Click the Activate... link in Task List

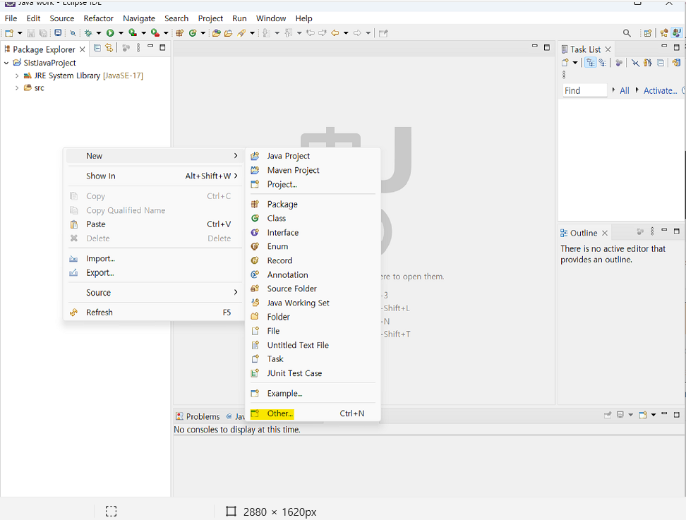point(660,90)
